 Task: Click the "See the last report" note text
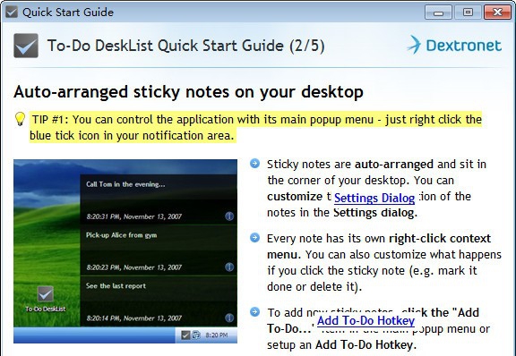click(116, 286)
